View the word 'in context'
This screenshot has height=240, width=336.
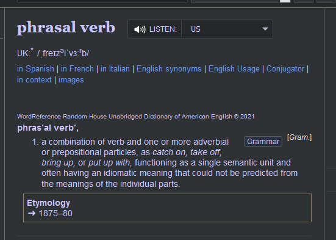[x=34, y=80]
